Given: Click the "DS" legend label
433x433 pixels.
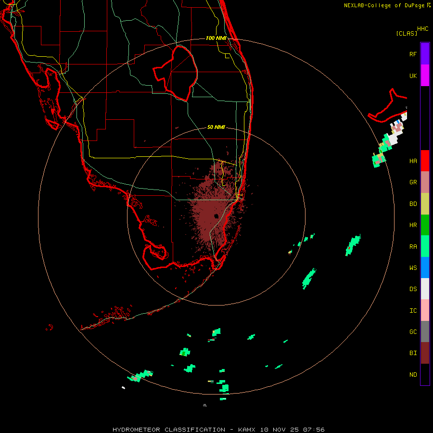Looking at the screenshot, I should point(413,289).
